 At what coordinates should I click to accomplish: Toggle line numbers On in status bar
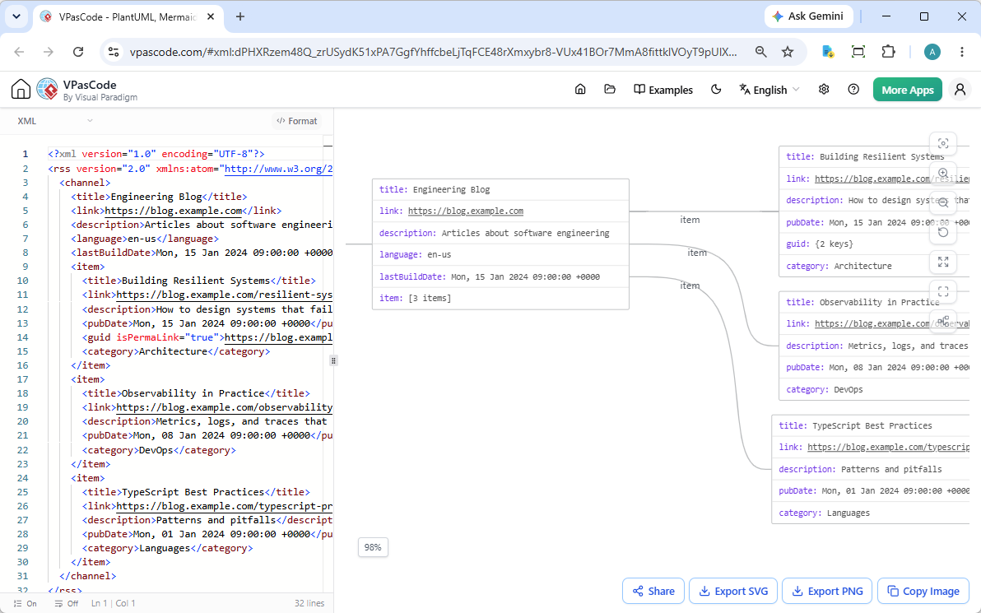pos(25,604)
